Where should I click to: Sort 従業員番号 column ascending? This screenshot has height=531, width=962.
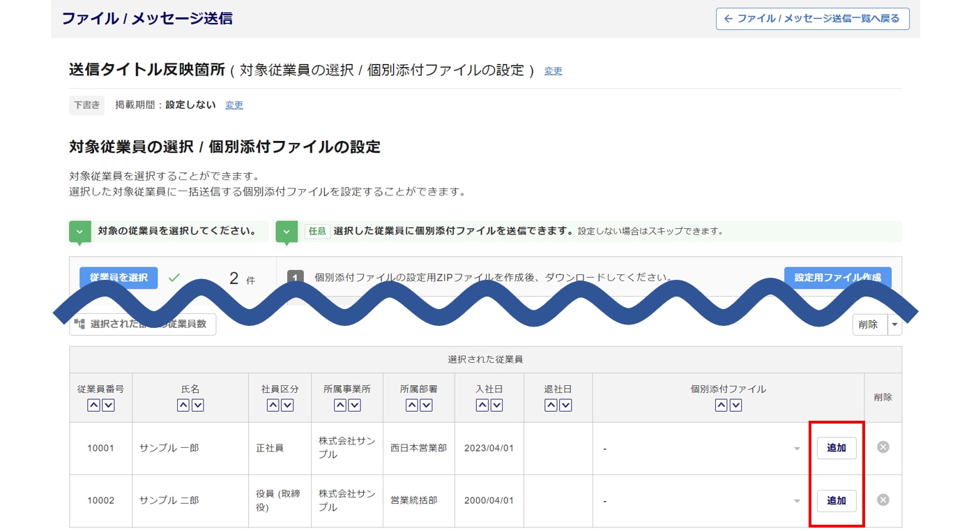coord(93,405)
